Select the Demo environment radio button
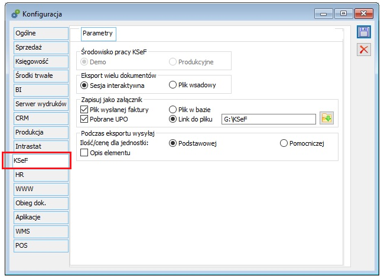 pyautogui.click(x=84, y=62)
